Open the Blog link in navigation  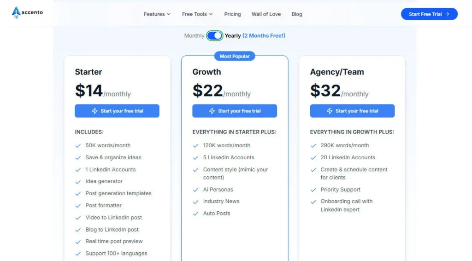[297, 14]
